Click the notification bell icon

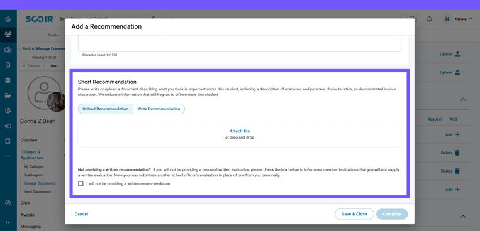click(x=430, y=19)
